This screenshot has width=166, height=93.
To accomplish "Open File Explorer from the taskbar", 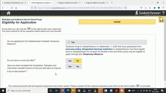I will pyautogui.click(x=73, y=91).
